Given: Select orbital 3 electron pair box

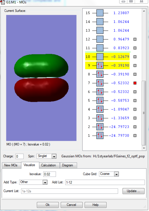Looking at the screenshot, I should click(x=100, y=118).
